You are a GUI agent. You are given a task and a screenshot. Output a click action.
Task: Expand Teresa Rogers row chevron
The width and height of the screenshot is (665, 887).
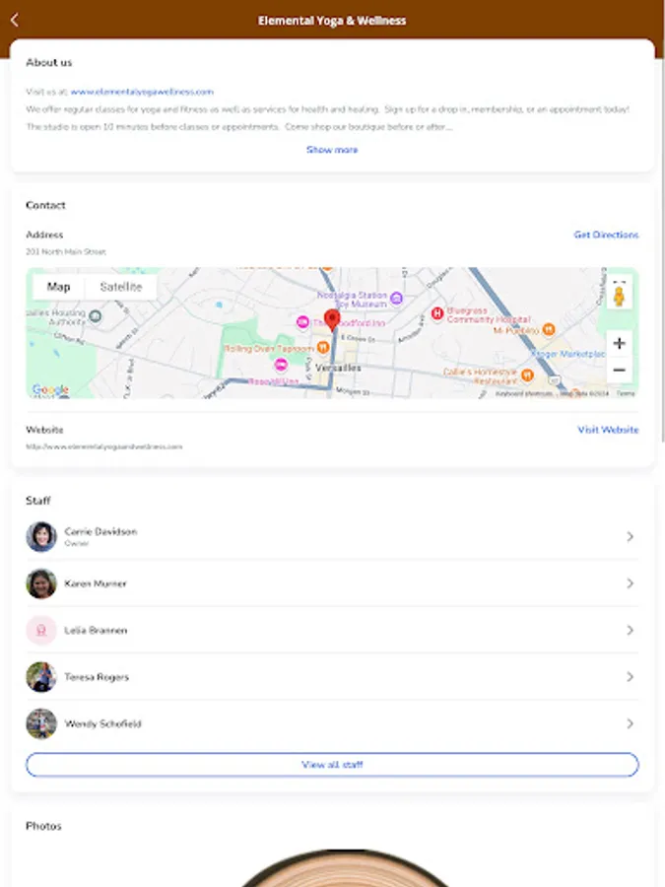pyautogui.click(x=630, y=677)
